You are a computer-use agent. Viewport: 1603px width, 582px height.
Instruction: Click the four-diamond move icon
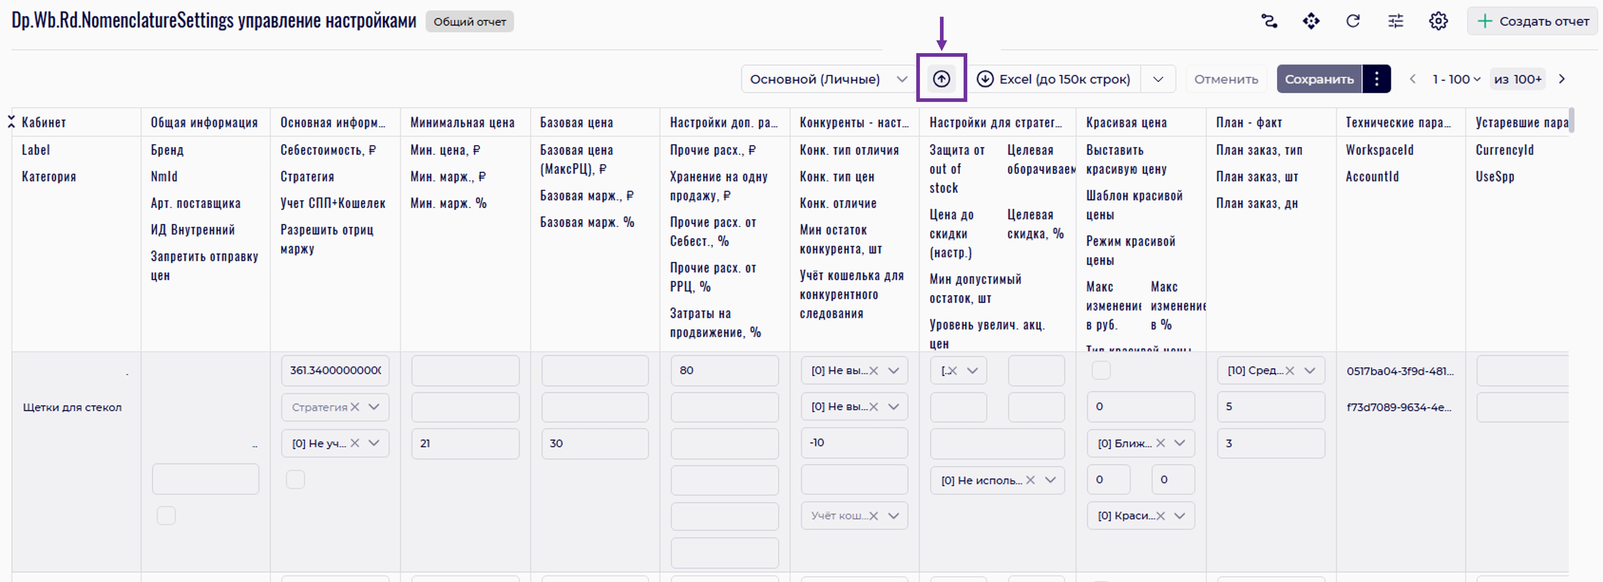[x=1310, y=21]
